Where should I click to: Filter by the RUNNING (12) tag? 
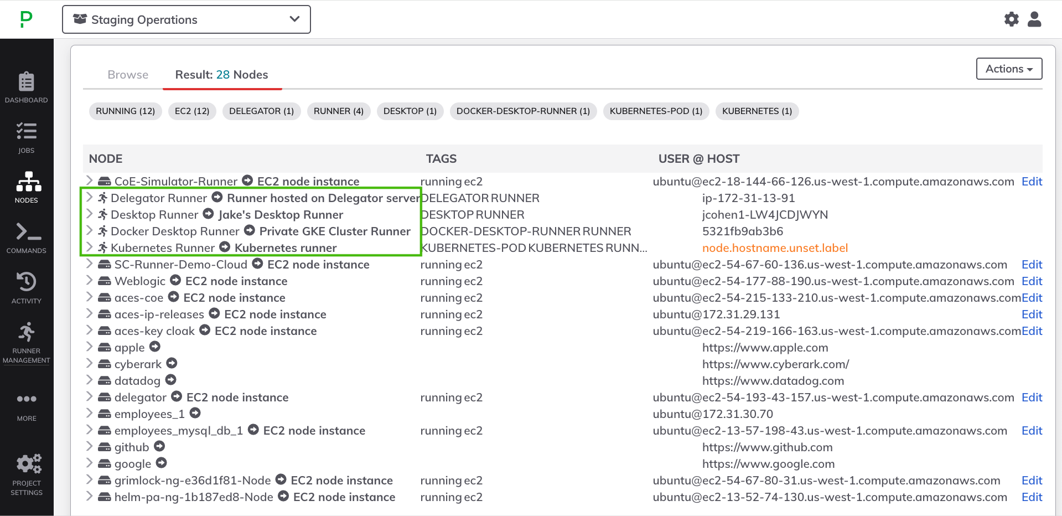point(126,111)
